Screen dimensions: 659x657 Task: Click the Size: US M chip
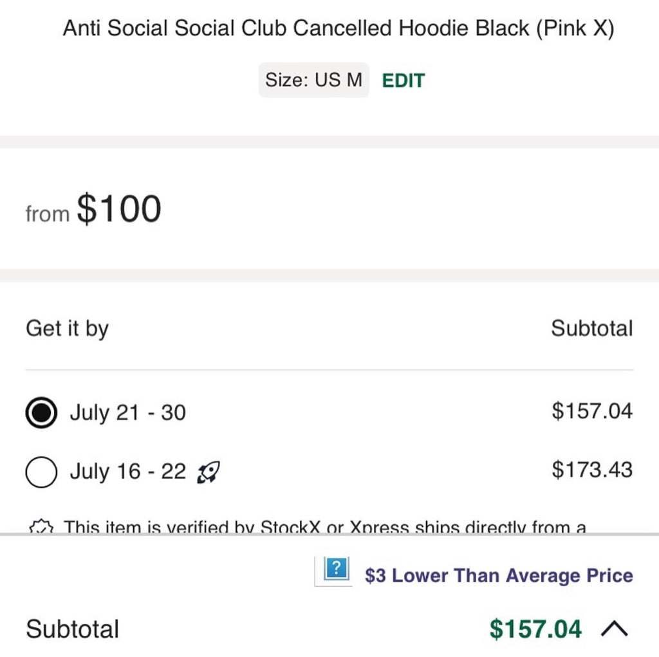point(313,80)
